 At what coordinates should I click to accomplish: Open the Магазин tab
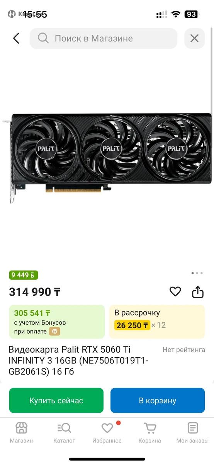click(x=21, y=433)
